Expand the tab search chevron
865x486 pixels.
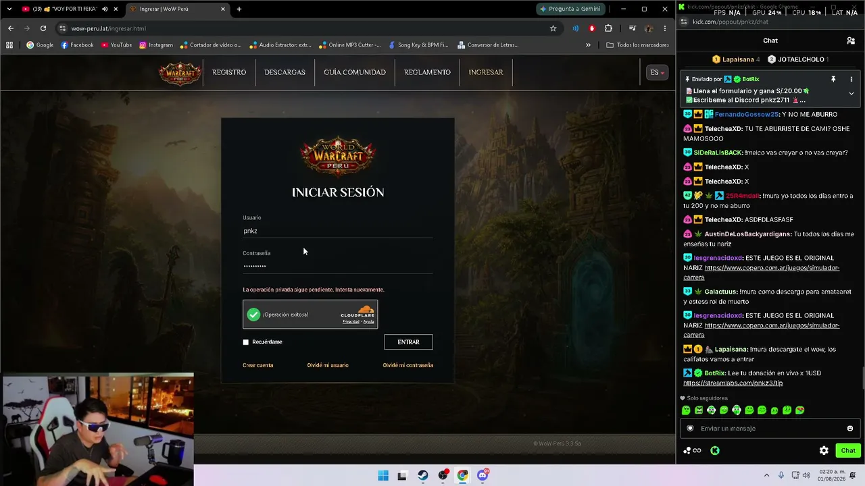point(9,9)
